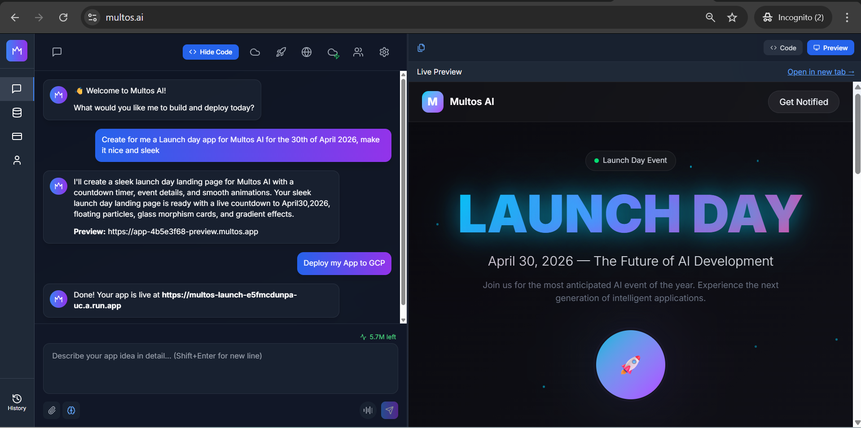The image size is (861, 428).
Task: Click the browser zoom magnifier icon
Action: coord(710,17)
